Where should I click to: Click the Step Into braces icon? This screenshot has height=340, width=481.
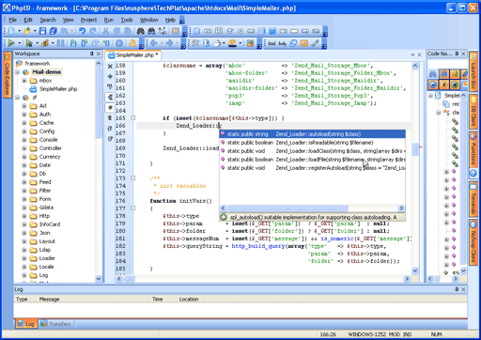pyautogui.click(x=73, y=43)
